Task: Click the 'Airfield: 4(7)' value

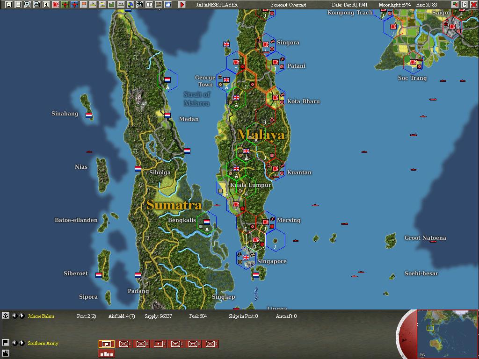Action: point(122,316)
